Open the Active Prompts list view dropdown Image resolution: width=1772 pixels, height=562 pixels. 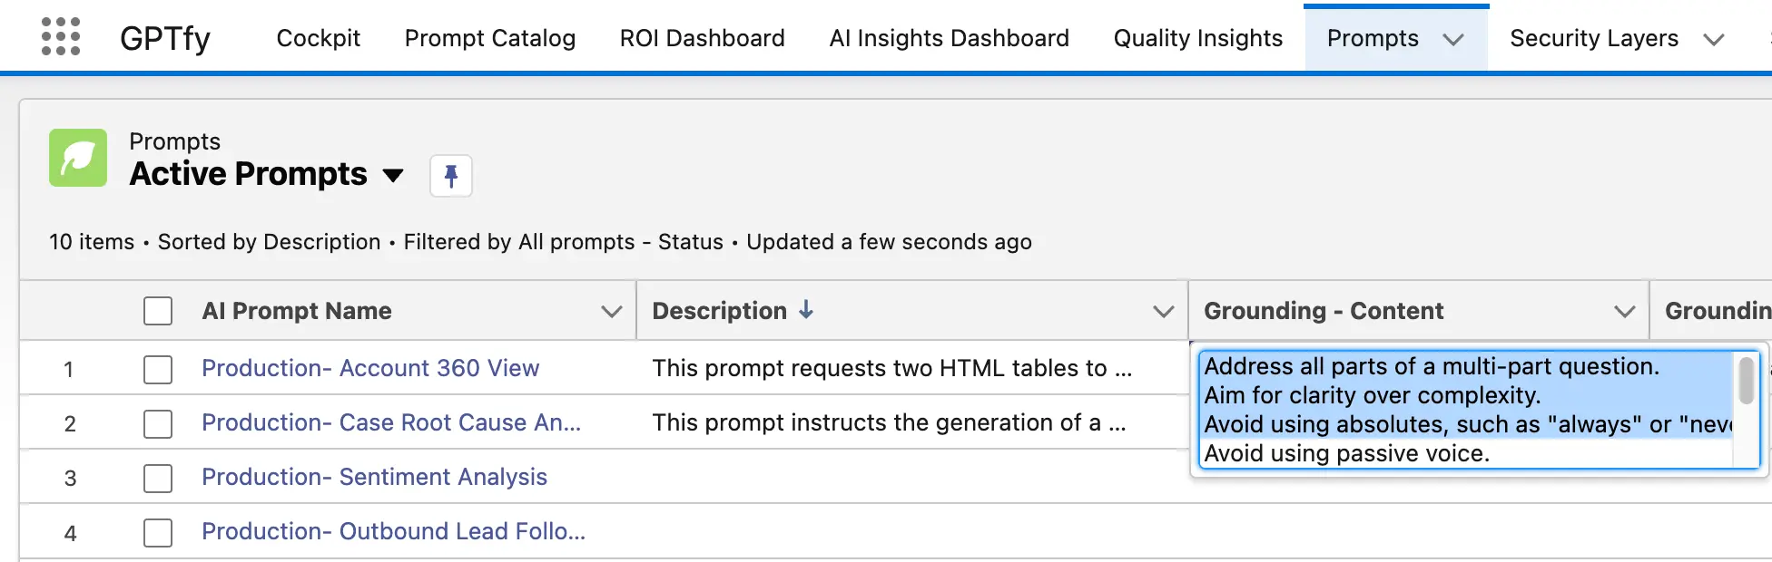click(x=393, y=175)
